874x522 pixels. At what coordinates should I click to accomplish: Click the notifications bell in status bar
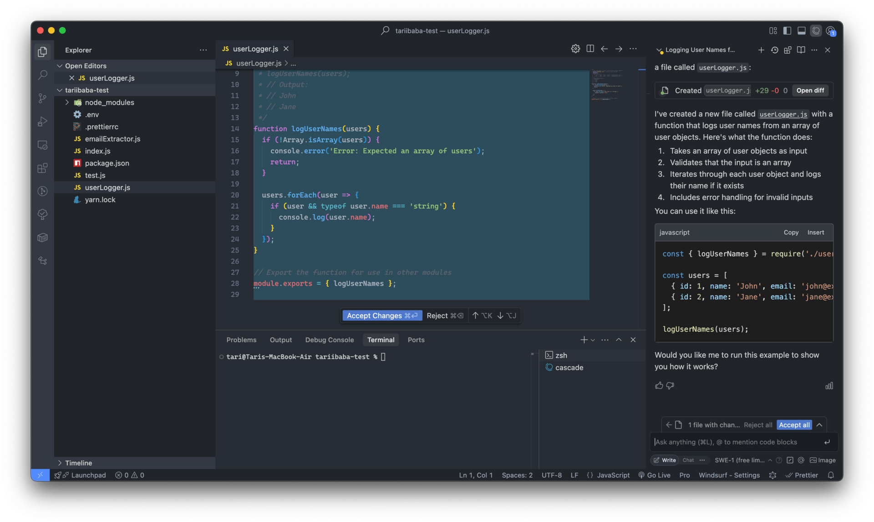click(831, 475)
